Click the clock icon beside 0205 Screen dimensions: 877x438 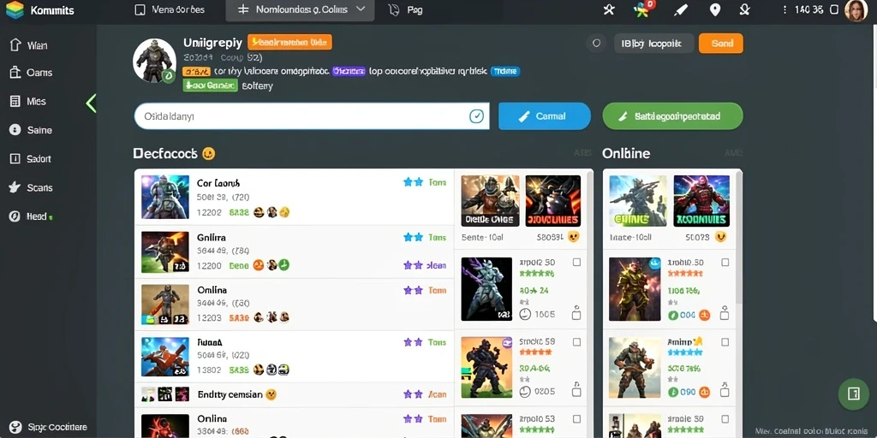coord(525,392)
